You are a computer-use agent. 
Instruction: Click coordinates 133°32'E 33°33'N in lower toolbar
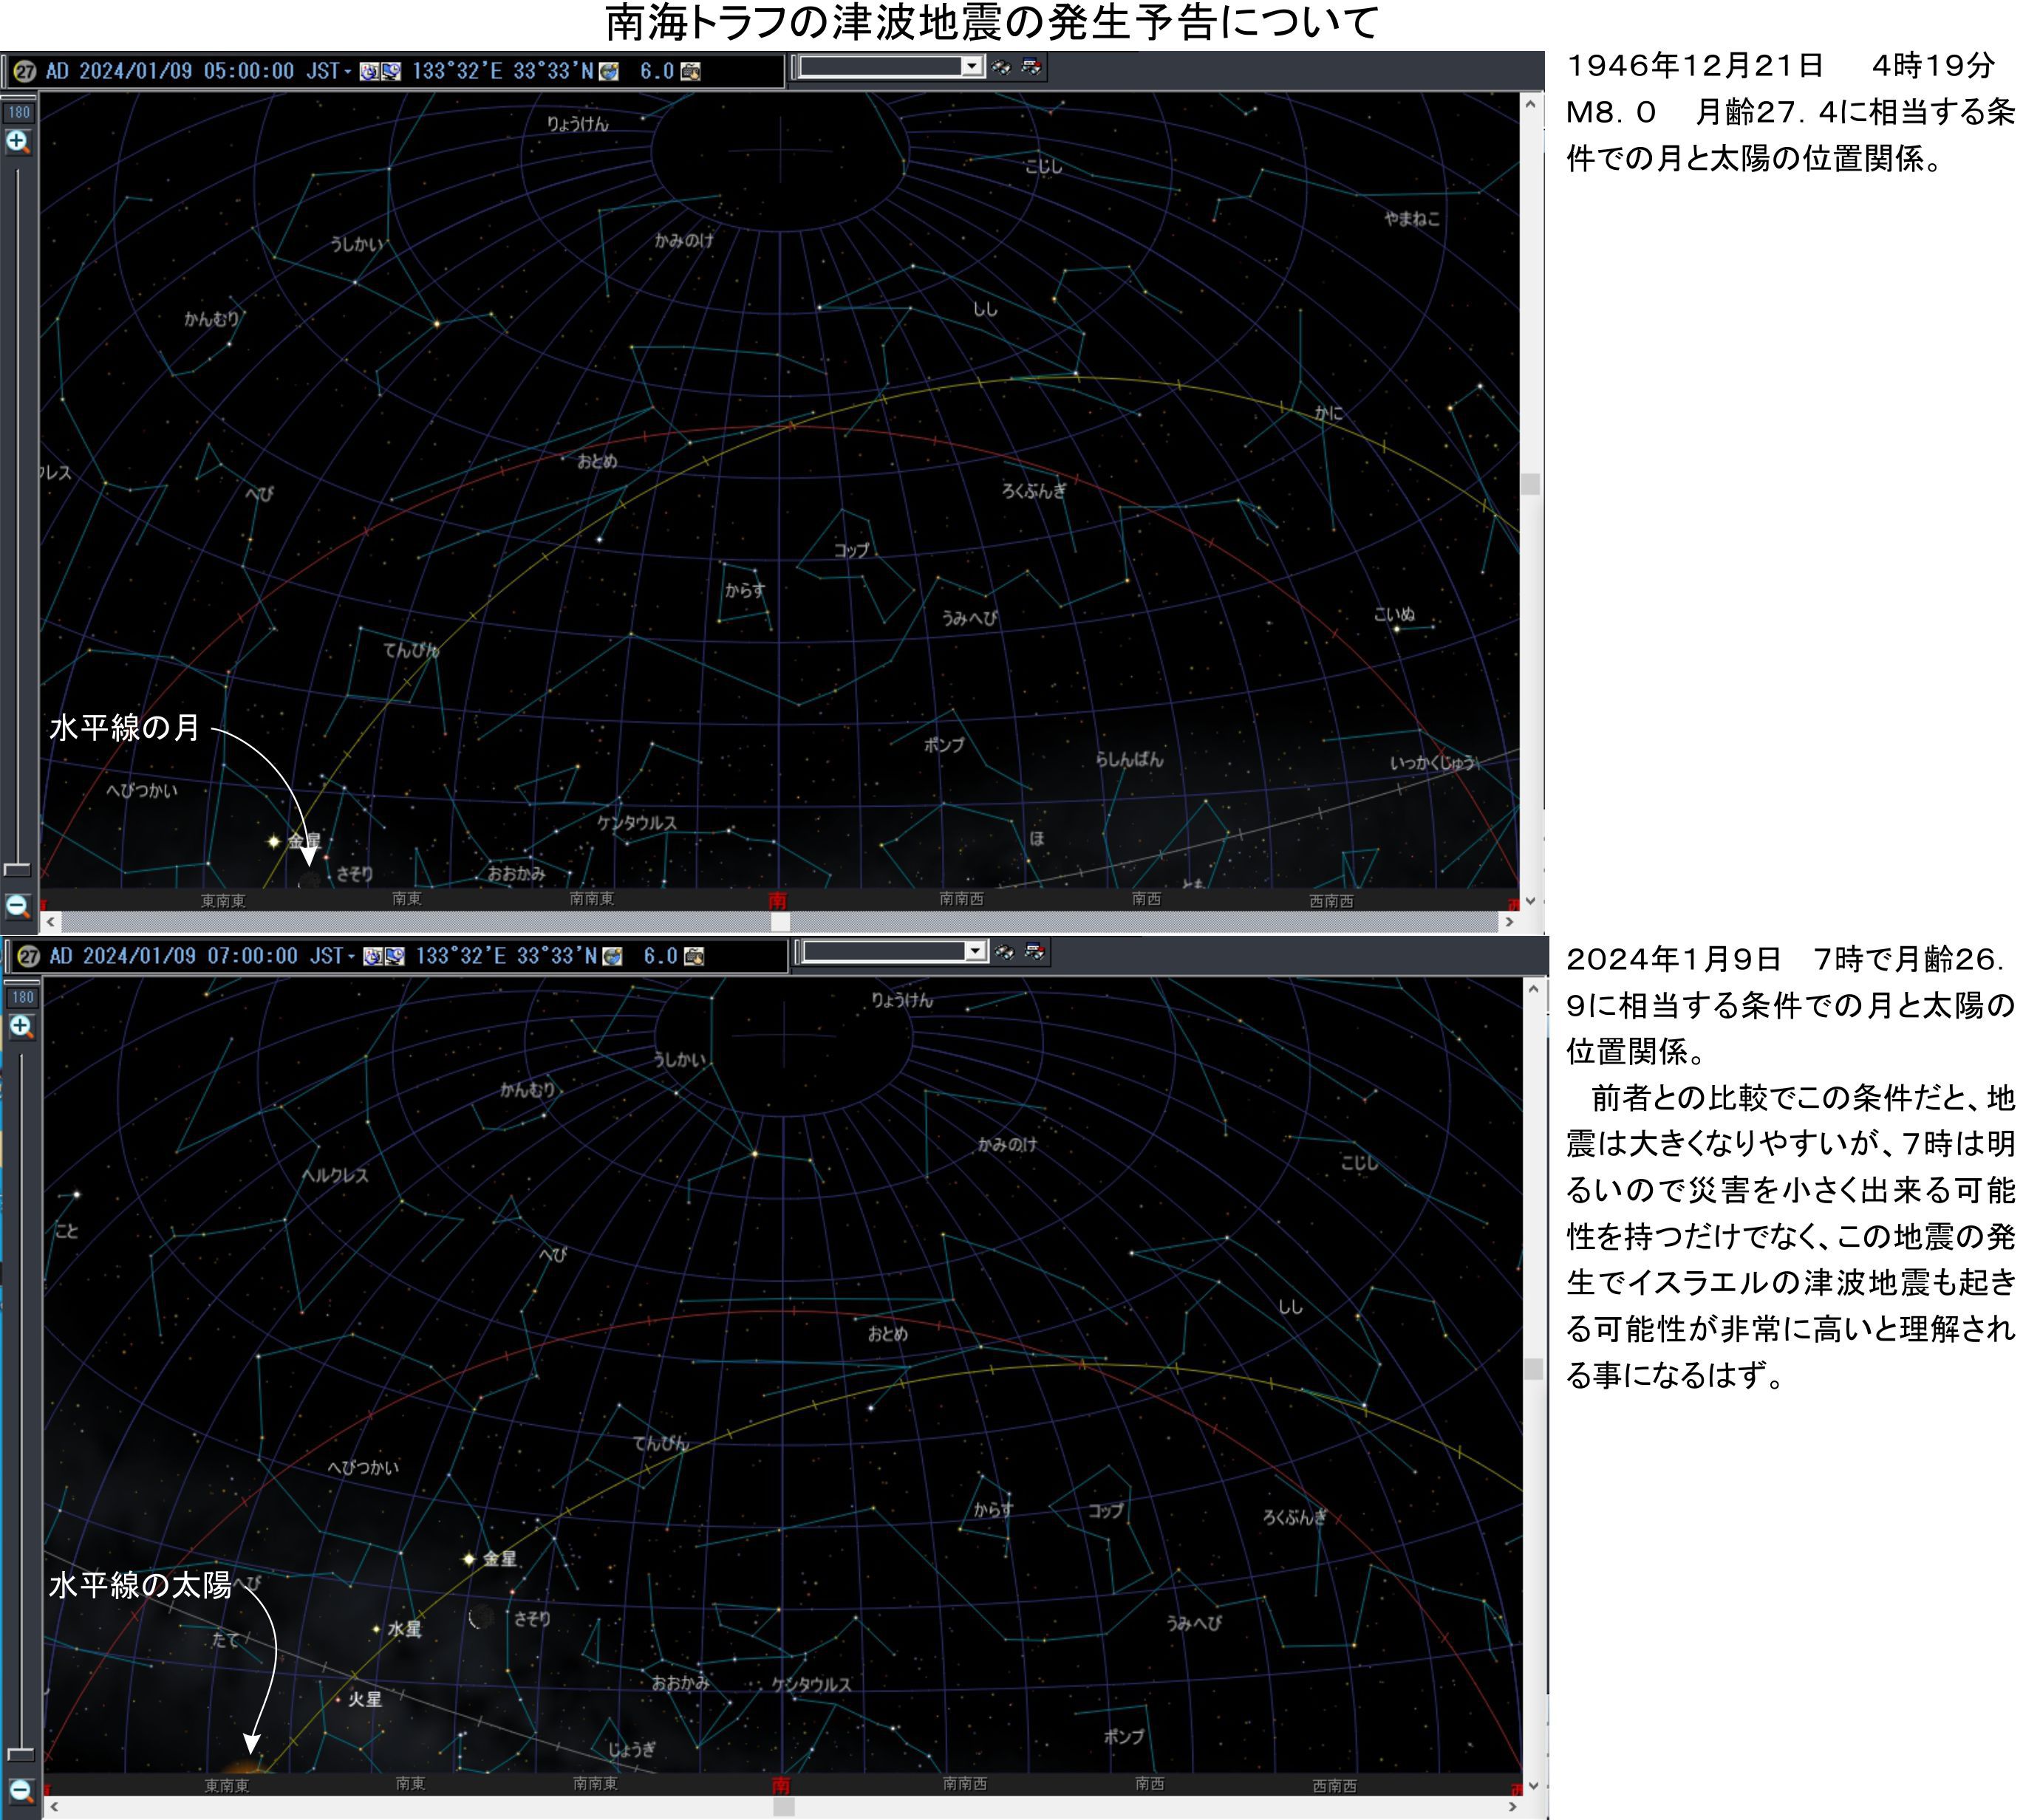(506, 956)
